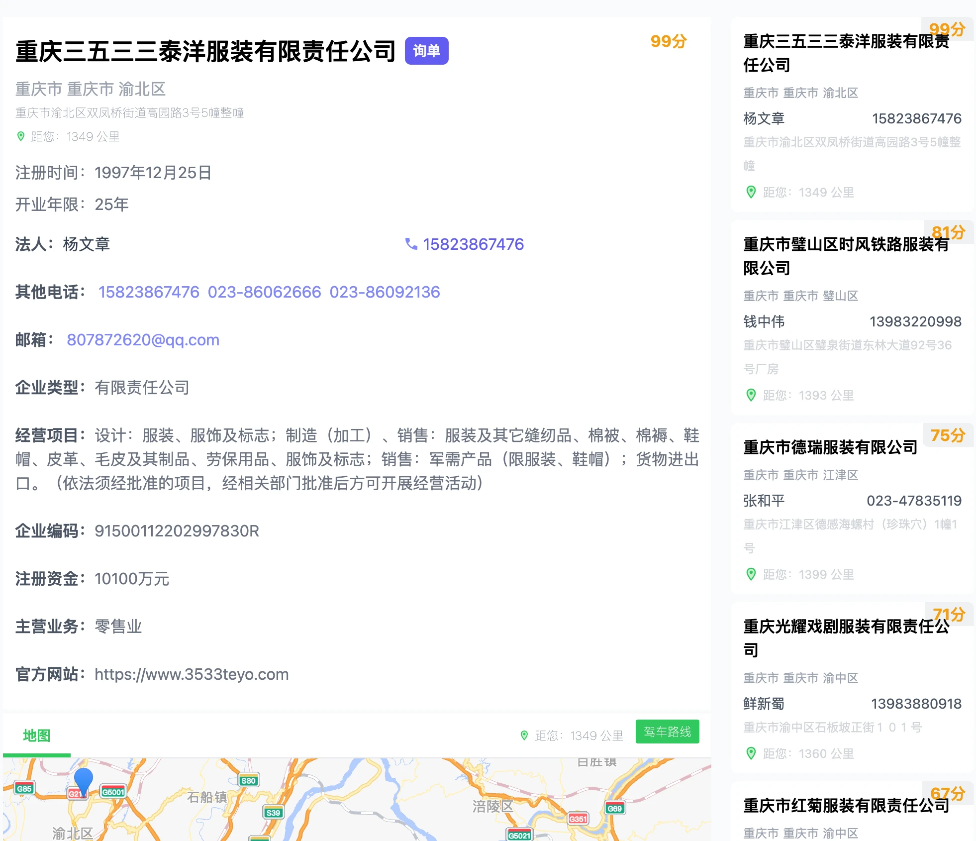Viewport: 976px width, 841px height.
Task: Click email link 807872620@qq.com
Action: coord(143,340)
